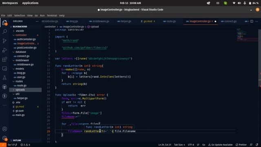This screenshot has height=147, width=261.
Task: Open the Accounts icon
Action: tap(4, 129)
